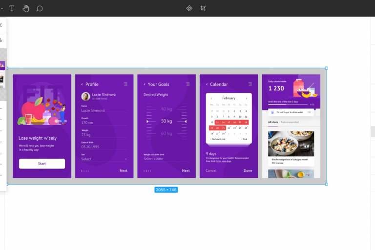Select the faded 40 kg option
Viewport: 375px width, 250px height.
click(x=167, y=109)
